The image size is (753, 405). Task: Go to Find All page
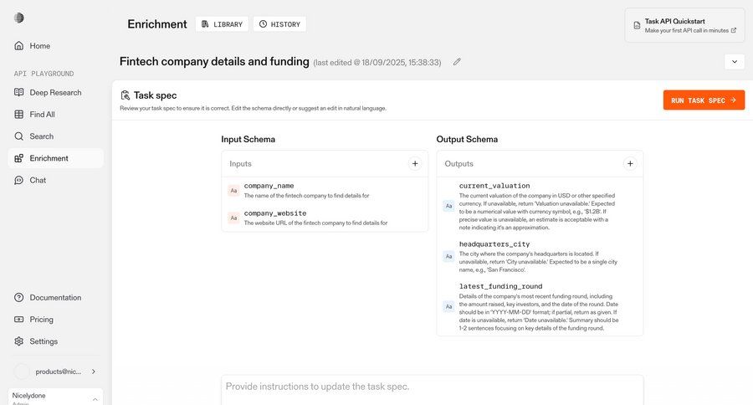click(x=42, y=115)
